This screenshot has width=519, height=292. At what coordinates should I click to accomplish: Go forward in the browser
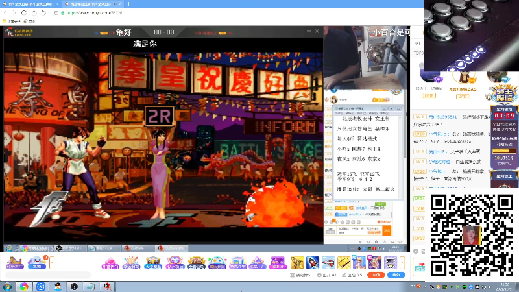(x=14, y=13)
